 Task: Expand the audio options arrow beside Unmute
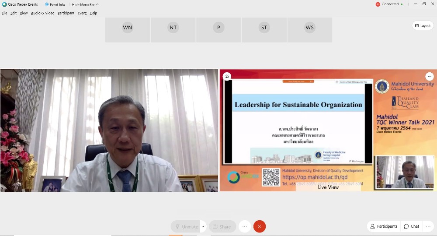[203, 226]
